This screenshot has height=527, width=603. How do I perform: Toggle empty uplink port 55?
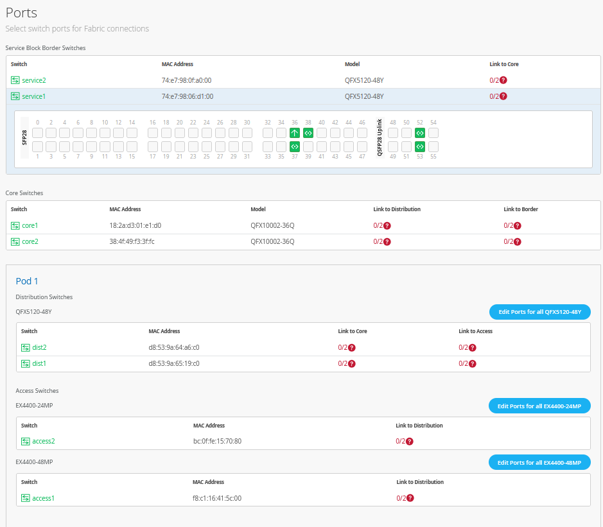pyautogui.click(x=433, y=146)
